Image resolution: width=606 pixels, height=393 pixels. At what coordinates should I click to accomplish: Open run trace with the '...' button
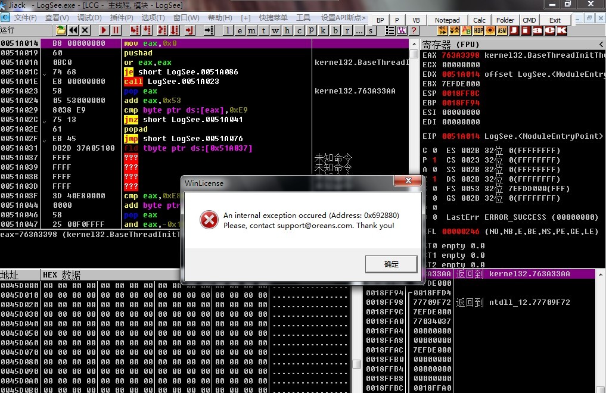pyautogui.click(x=359, y=30)
